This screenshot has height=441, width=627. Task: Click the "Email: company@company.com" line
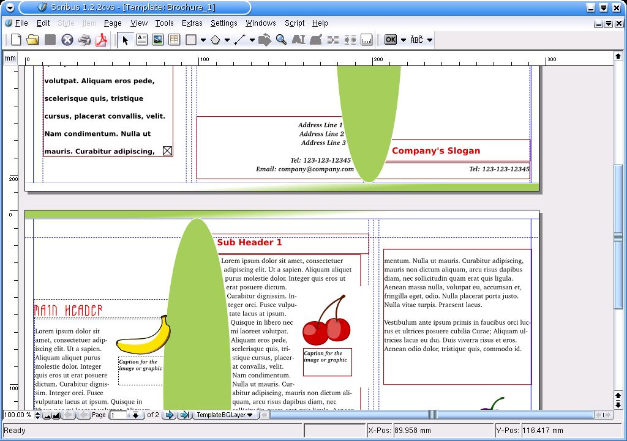pos(305,169)
